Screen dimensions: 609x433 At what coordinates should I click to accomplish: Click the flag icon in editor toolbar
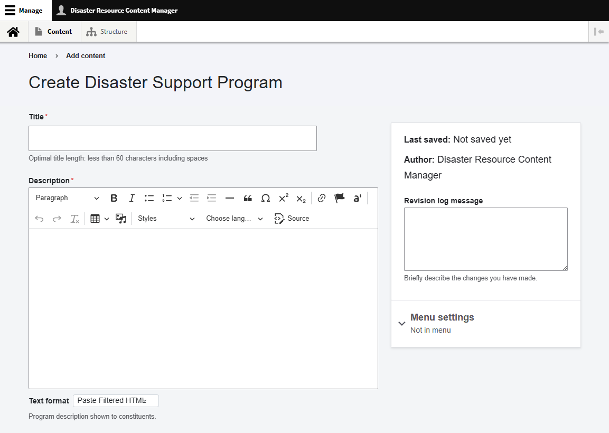pos(340,198)
